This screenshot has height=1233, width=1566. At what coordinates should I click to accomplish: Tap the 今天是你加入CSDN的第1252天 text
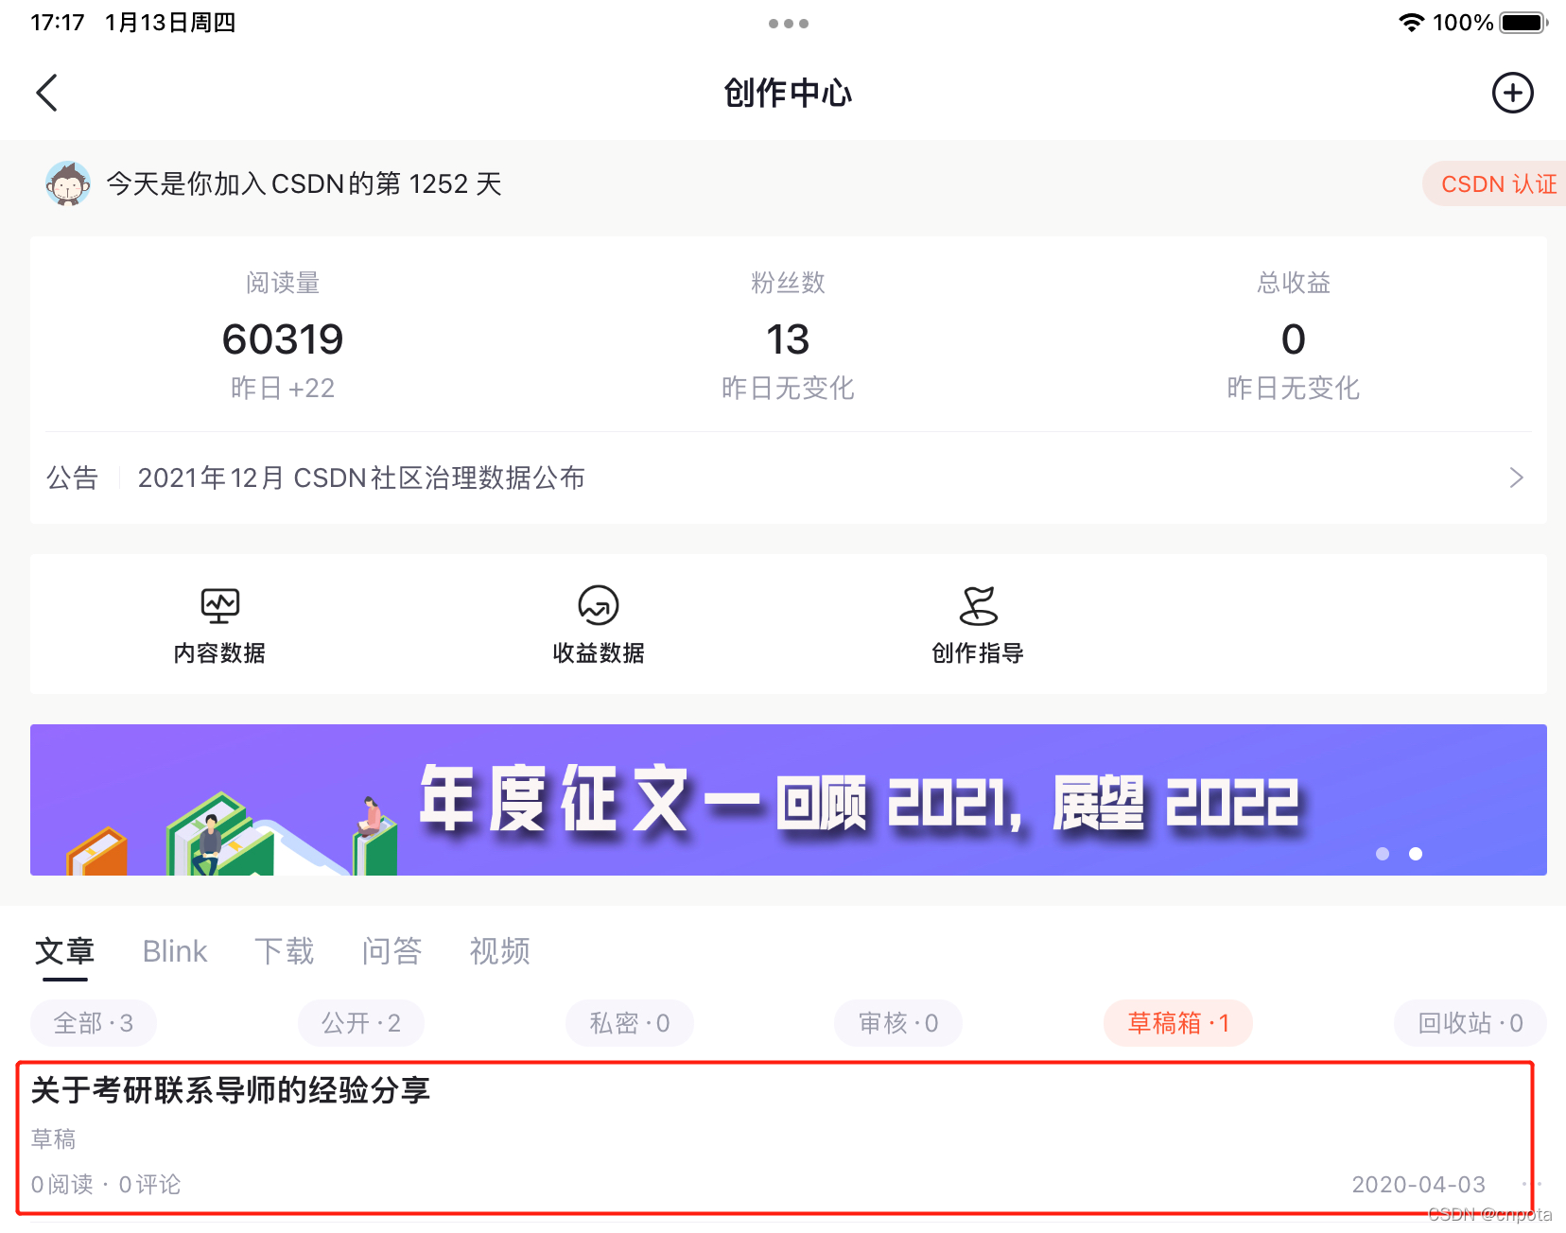click(304, 183)
